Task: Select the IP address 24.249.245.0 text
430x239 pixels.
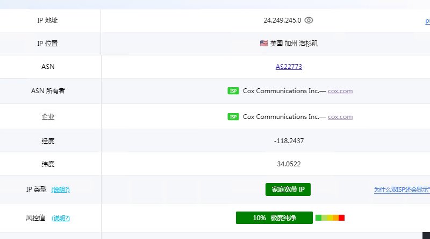Action: pos(282,20)
